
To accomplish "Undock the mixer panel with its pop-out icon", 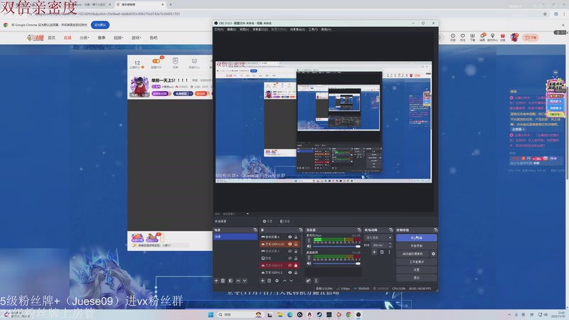I will 359,230.
